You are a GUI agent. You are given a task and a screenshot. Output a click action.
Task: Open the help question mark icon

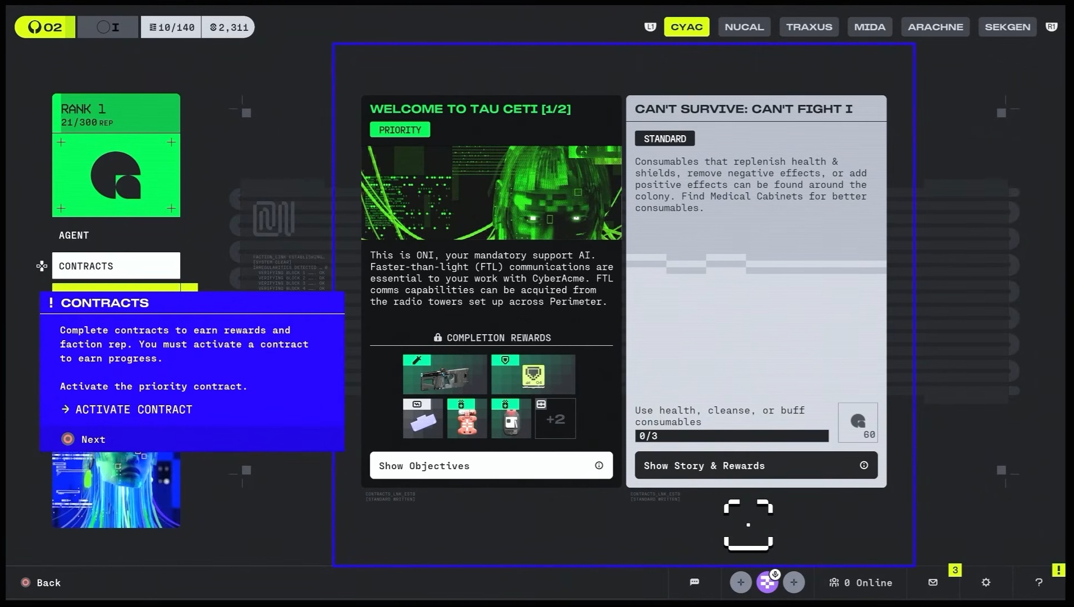(1039, 582)
